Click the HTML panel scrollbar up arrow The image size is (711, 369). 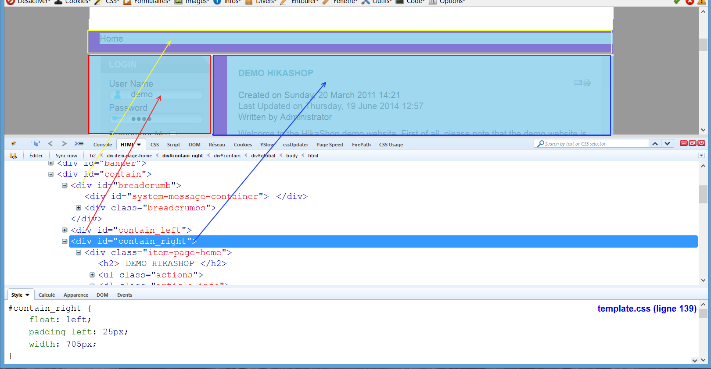703,166
